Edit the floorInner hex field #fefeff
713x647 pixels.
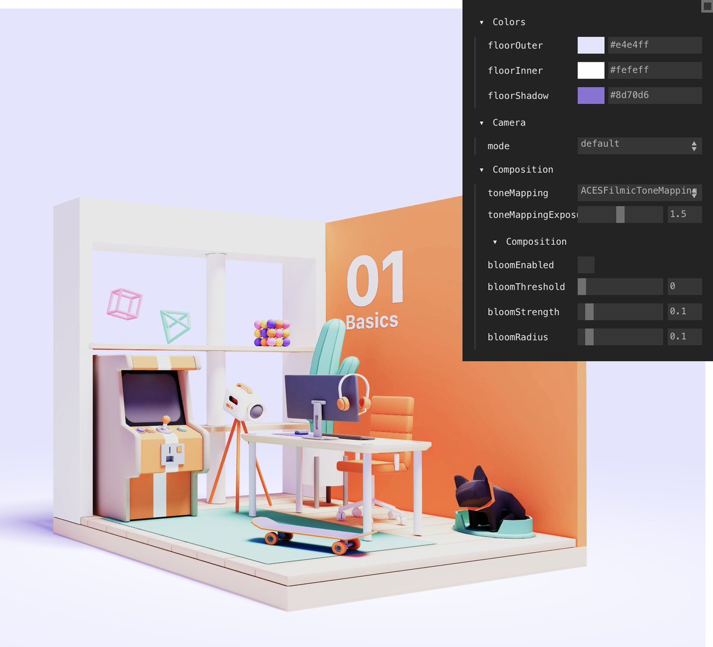pyautogui.click(x=655, y=70)
